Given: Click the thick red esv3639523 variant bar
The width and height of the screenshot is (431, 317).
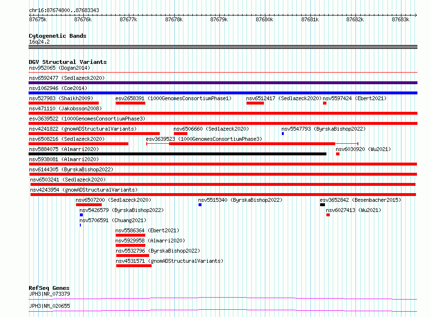Looking at the screenshot, I should point(252,144).
